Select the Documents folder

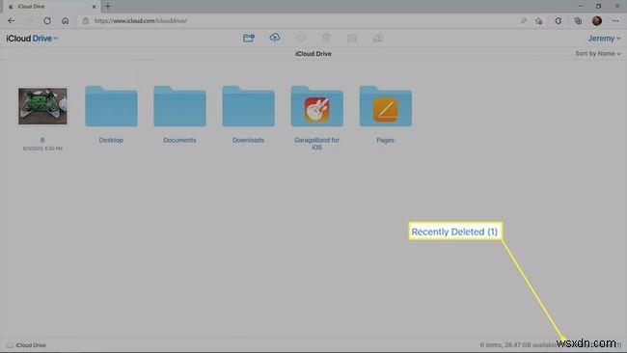pyautogui.click(x=180, y=106)
